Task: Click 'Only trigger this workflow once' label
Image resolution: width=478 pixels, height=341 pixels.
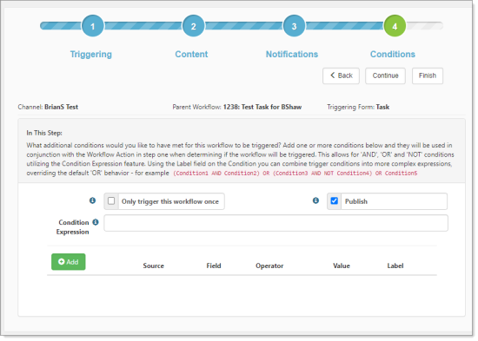Action: tap(170, 201)
